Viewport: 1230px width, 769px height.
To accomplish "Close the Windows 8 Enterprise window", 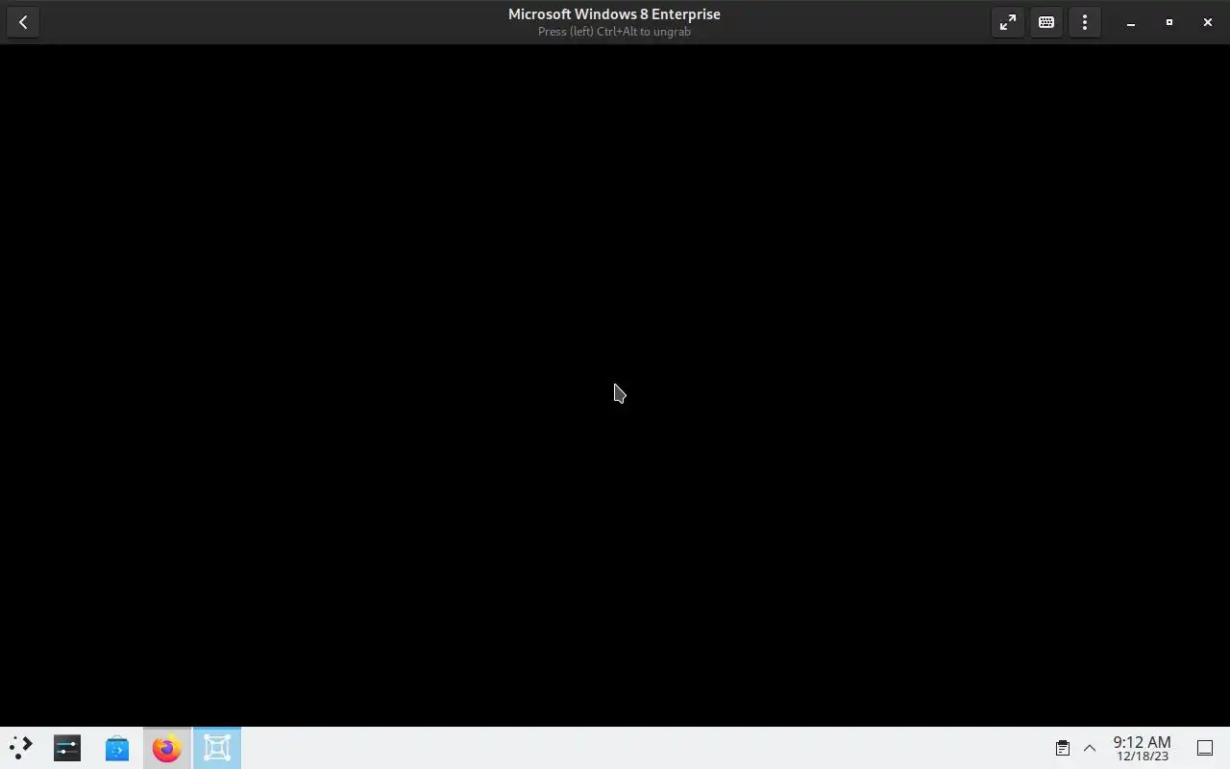I will coord(1208,22).
